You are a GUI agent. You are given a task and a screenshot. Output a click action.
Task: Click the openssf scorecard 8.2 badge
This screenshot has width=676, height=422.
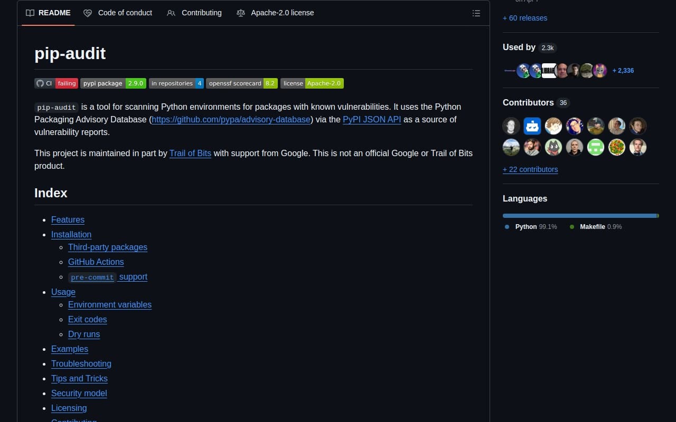click(242, 83)
